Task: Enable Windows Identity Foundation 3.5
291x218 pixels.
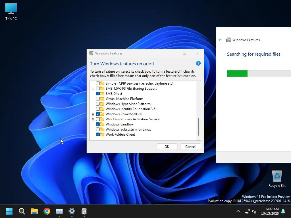Action: [x=98, y=109]
